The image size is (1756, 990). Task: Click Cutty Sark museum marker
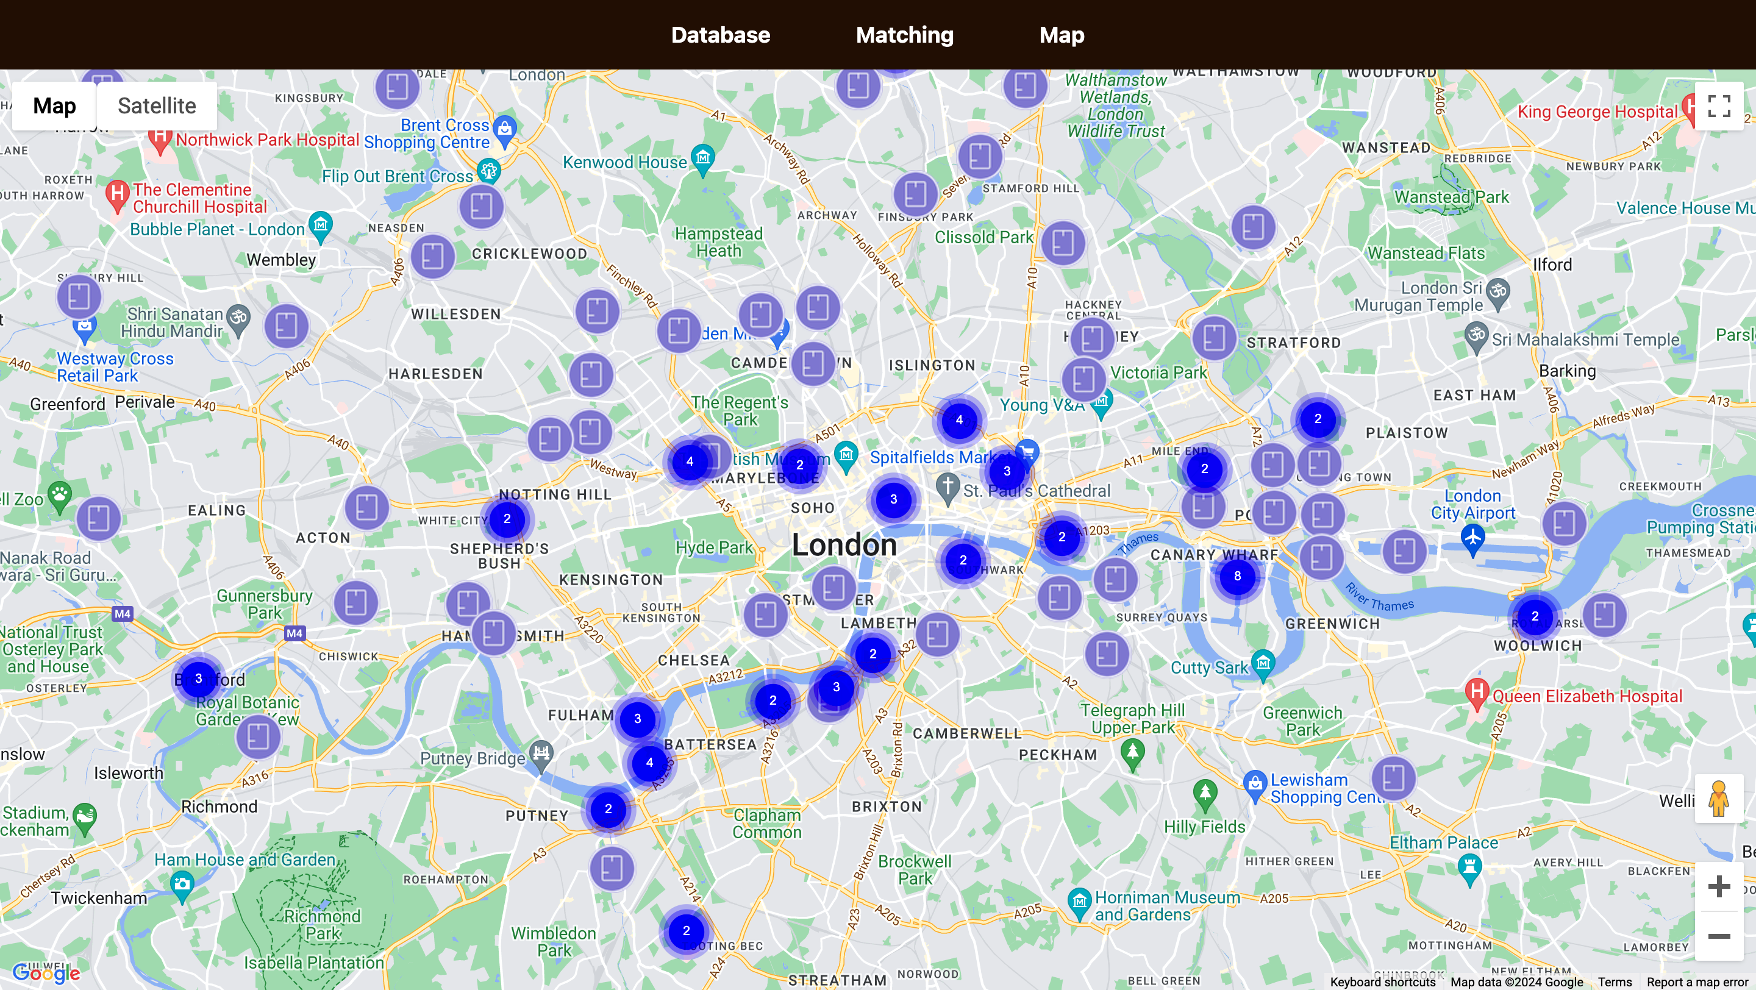[x=1263, y=664]
